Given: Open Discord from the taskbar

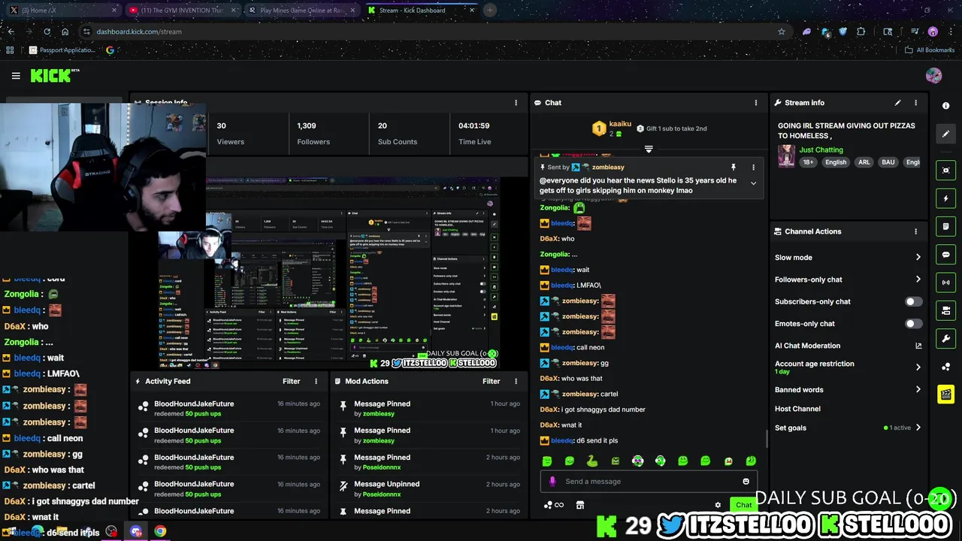Looking at the screenshot, I should [136, 531].
